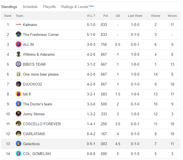Open the Wilmino & Aderamo team link

click(39, 54)
